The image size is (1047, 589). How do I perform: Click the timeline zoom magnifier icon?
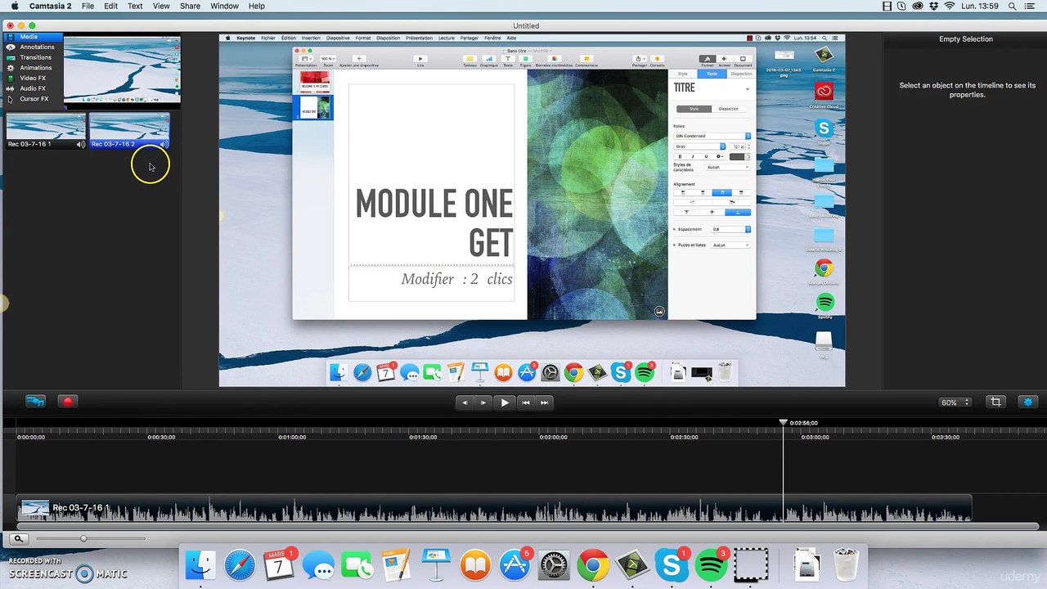18,538
